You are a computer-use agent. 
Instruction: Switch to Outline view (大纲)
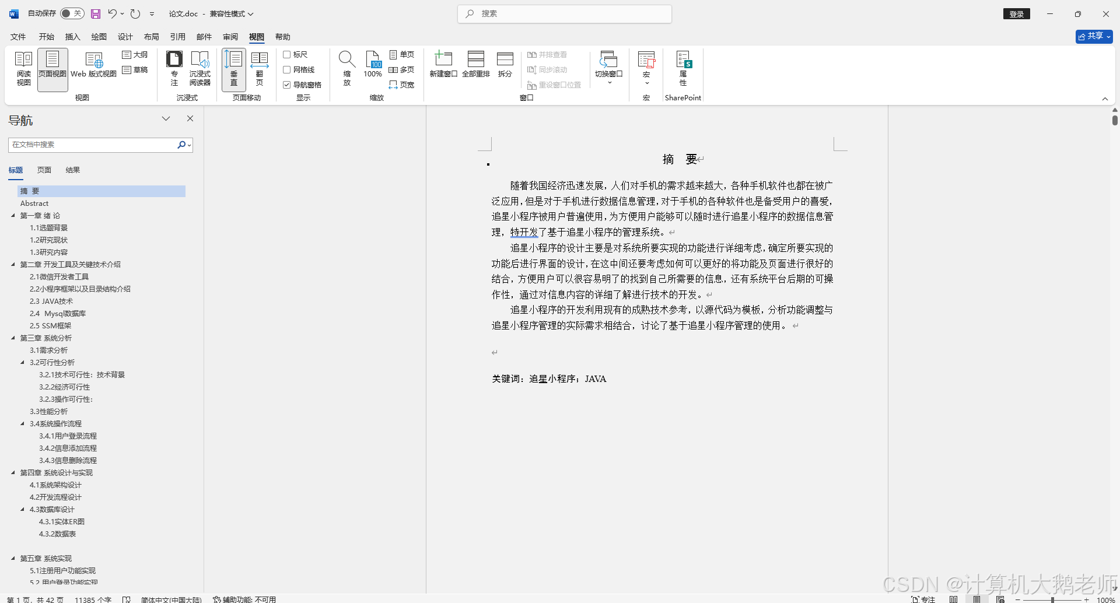[x=135, y=55]
